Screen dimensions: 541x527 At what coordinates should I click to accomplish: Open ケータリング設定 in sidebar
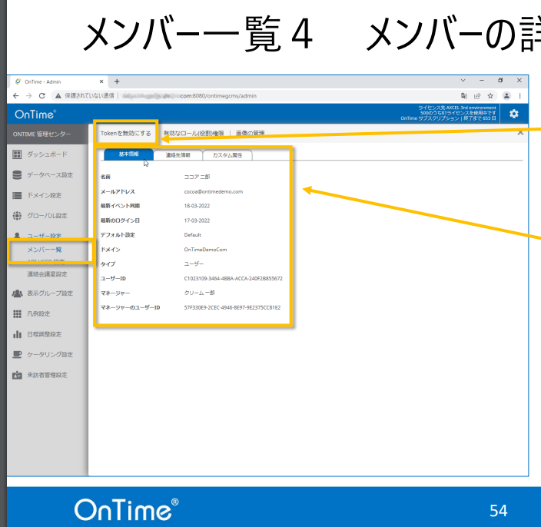50,354
